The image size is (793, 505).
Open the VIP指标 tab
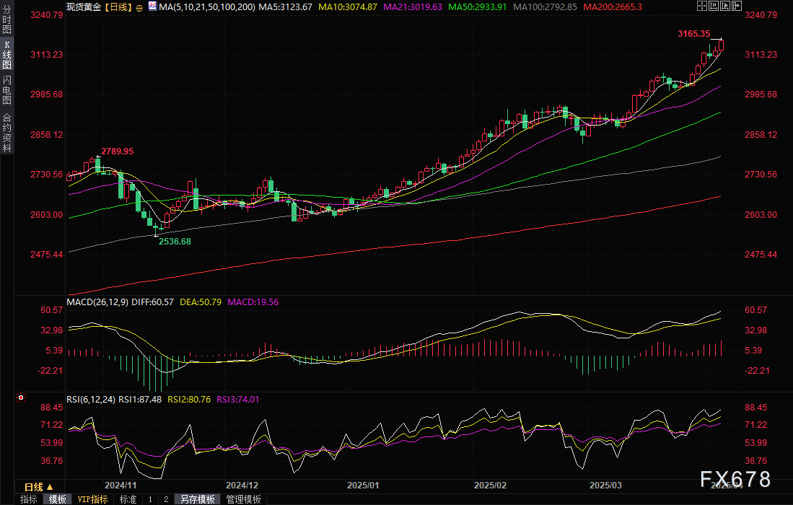92,499
